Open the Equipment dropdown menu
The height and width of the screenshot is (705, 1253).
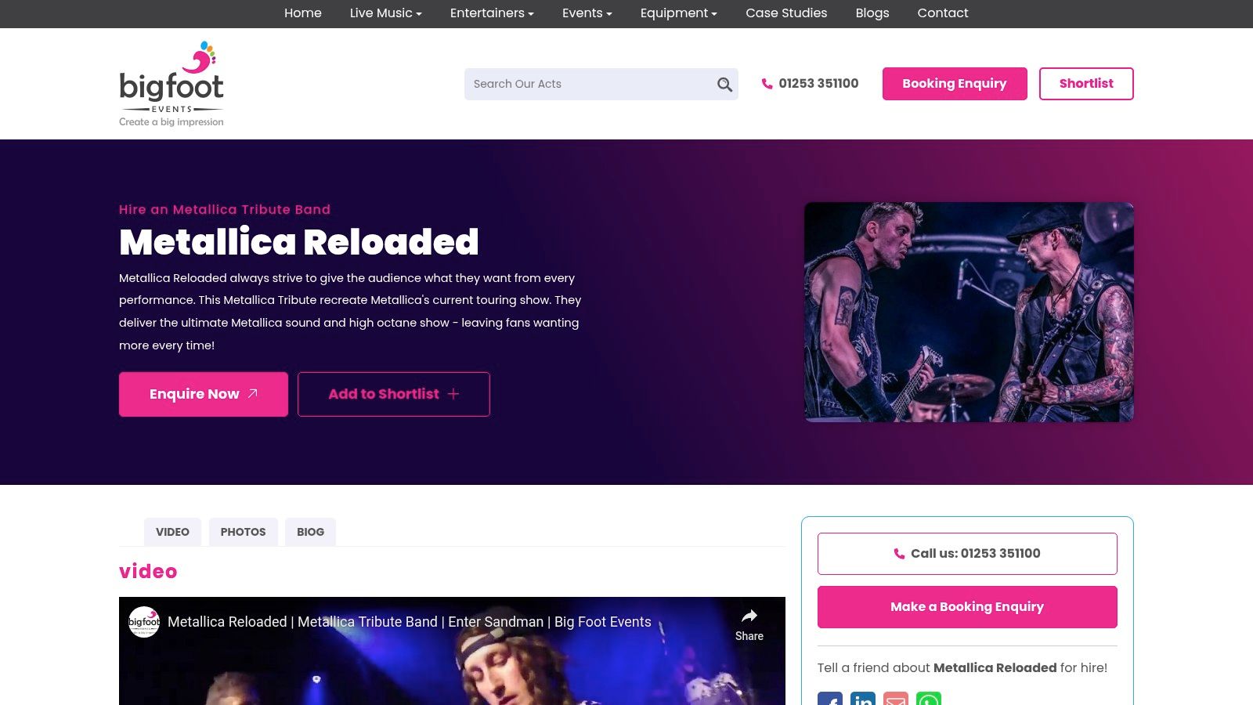678,13
